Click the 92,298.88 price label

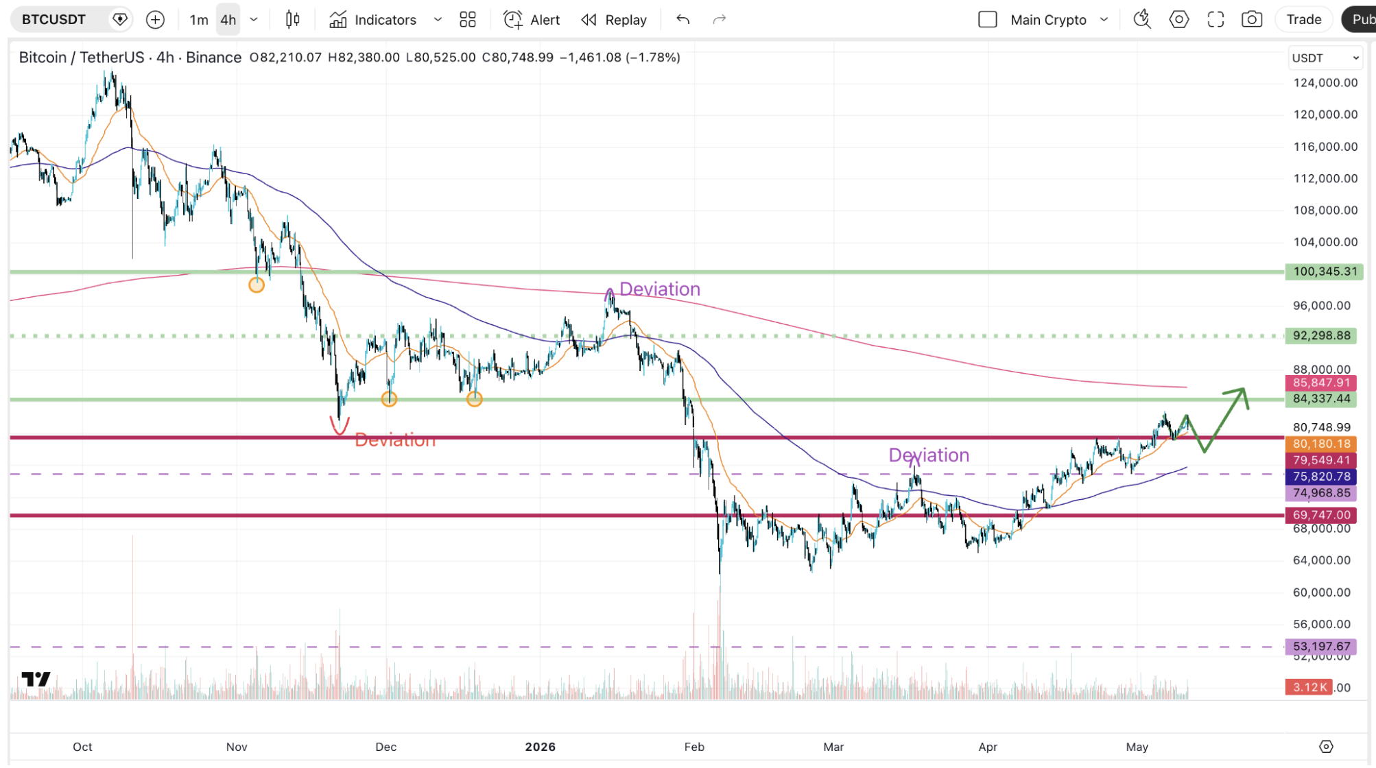(1321, 335)
